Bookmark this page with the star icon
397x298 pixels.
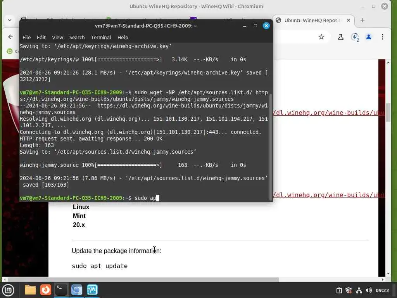321,37
